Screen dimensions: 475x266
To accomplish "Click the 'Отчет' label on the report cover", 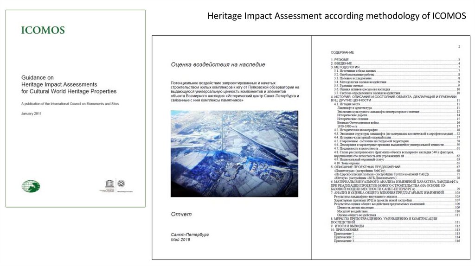I will pyautogui.click(x=181, y=214).
